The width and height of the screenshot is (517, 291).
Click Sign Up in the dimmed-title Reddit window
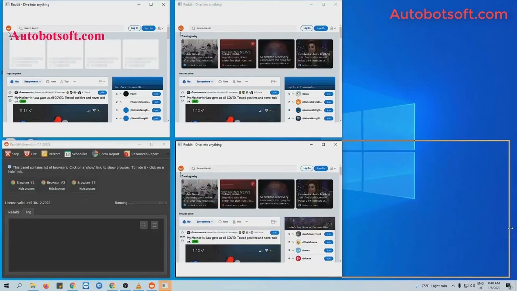(321, 28)
